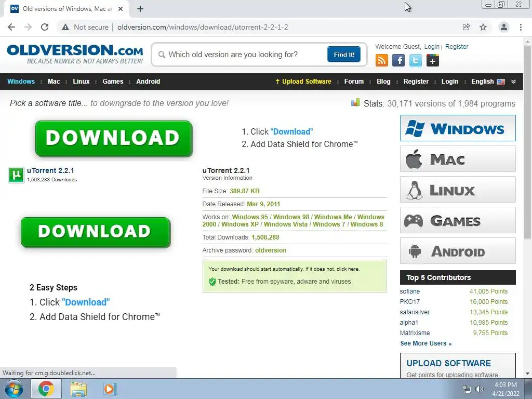Bookmark this page with the star icon
This screenshot has width=532, height=399.
coord(483,27)
